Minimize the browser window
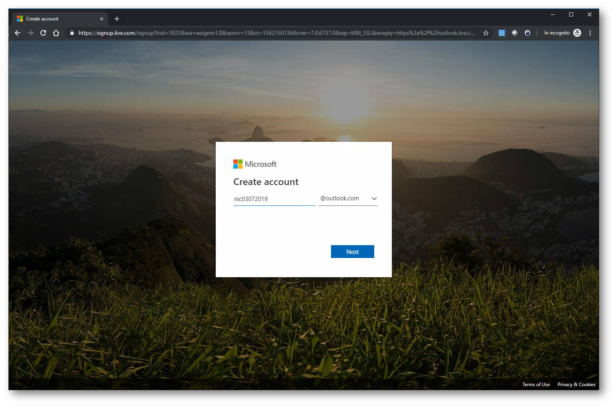The height and width of the screenshot is (407, 616). pyautogui.click(x=553, y=14)
